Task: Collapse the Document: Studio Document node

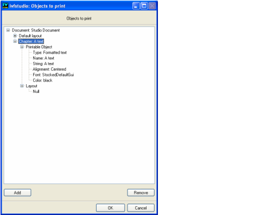Action: (8, 30)
